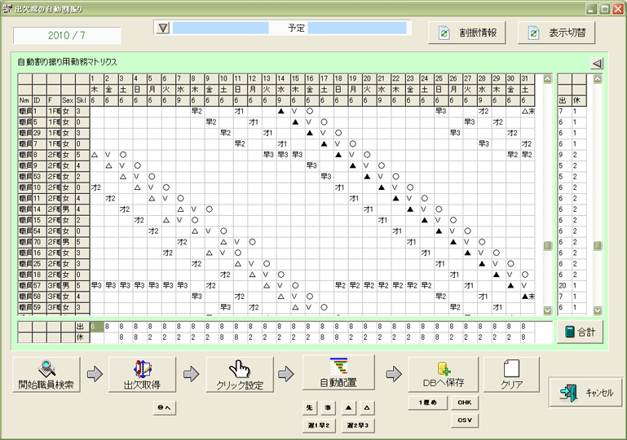Click the hollow triangle △ button below 自動配置

(x=367, y=407)
